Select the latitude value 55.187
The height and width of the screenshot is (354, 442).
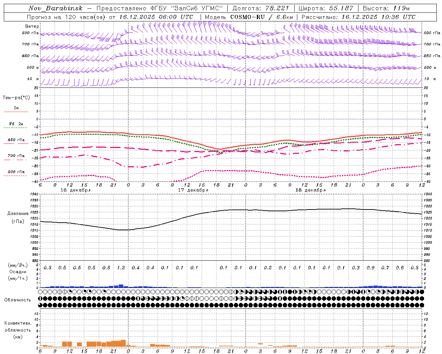coord(341,8)
